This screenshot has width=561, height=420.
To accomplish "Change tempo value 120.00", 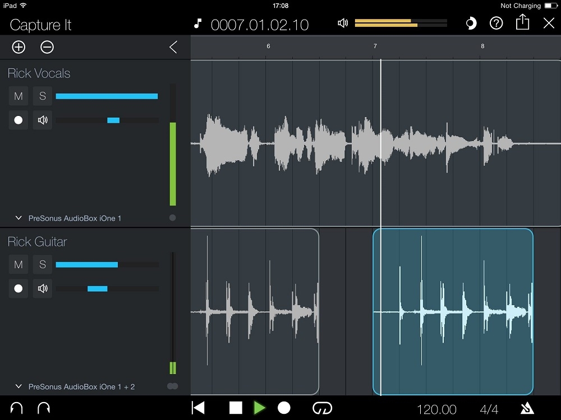I will pyautogui.click(x=436, y=409).
